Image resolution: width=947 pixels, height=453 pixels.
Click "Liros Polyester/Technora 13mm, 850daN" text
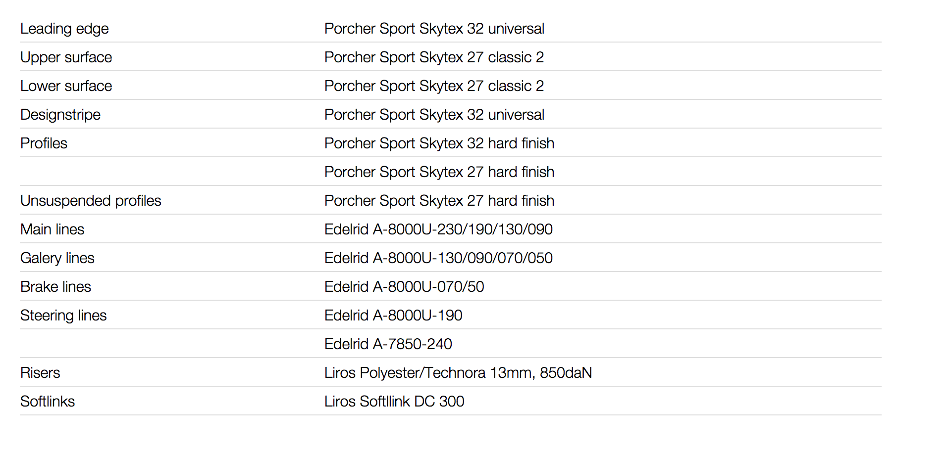[x=458, y=373]
